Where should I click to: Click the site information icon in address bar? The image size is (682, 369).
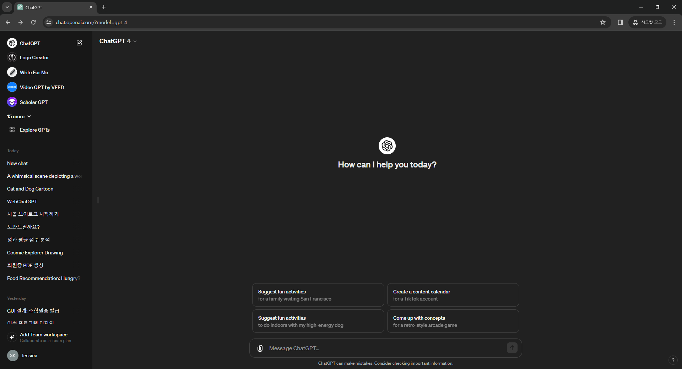pos(49,22)
